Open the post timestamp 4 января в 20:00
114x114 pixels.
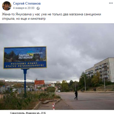[24, 8]
